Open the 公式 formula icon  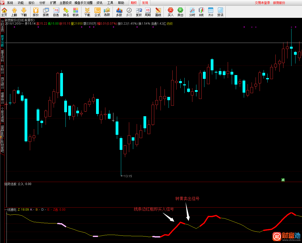coord(97,12)
